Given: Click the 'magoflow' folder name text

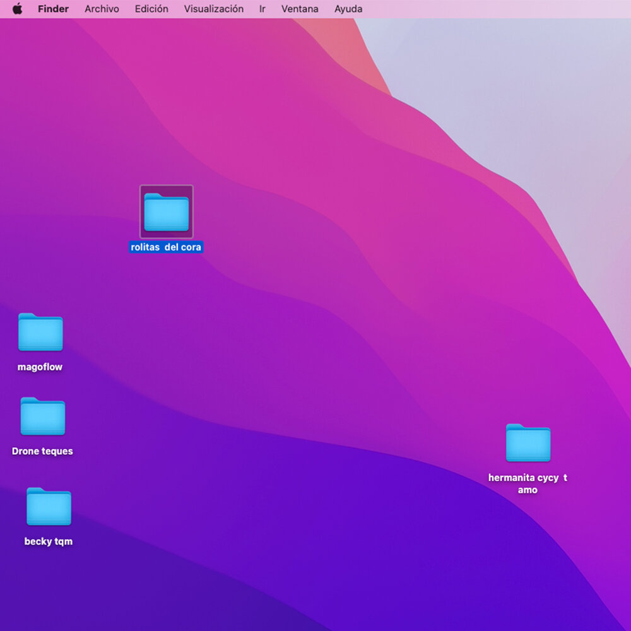Looking at the screenshot, I should click(40, 367).
